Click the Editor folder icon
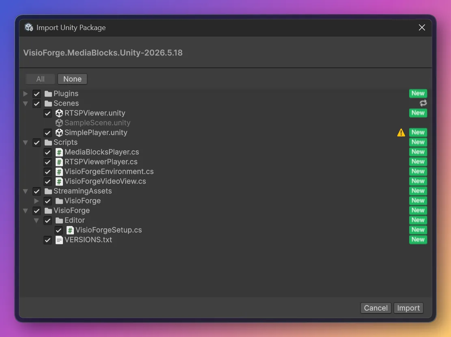Screen dimensions: 451x337 [59, 220]
